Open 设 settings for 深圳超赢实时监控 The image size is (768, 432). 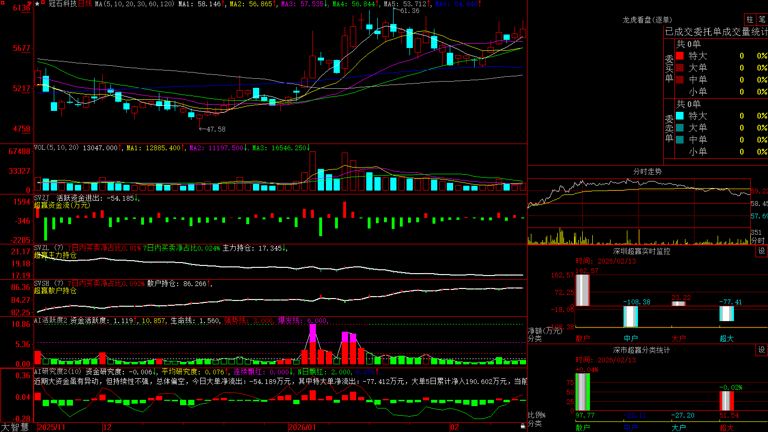(x=762, y=251)
